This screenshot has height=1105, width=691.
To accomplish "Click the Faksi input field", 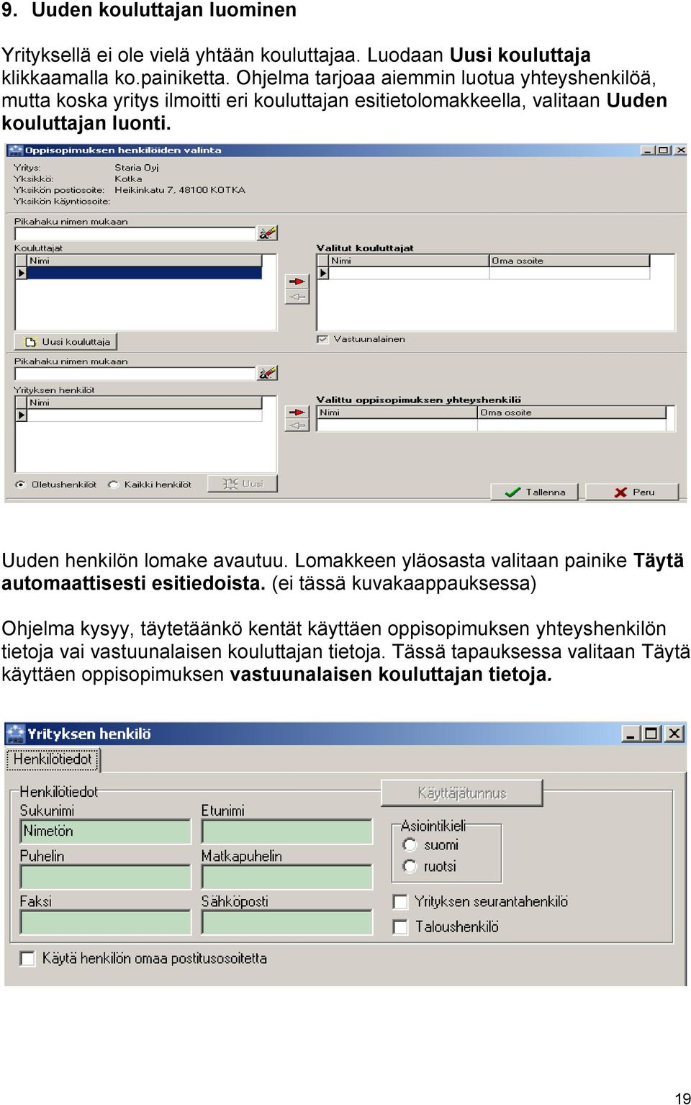I will [x=106, y=922].
